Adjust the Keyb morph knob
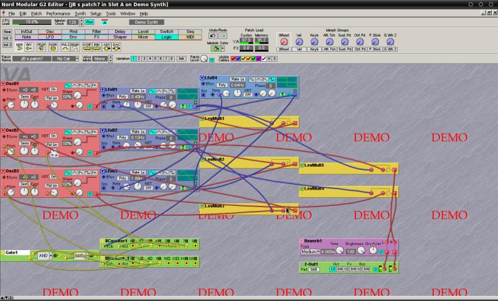This screenshot has width=498, height=301. click(314, 42)
